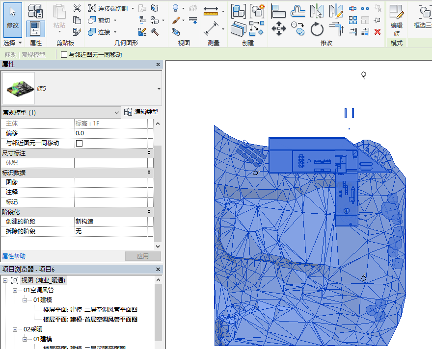Viewport: 432px width, 349px height.
Task: Choose Mirror - Draw Axis tool
Action: point(336,11)
